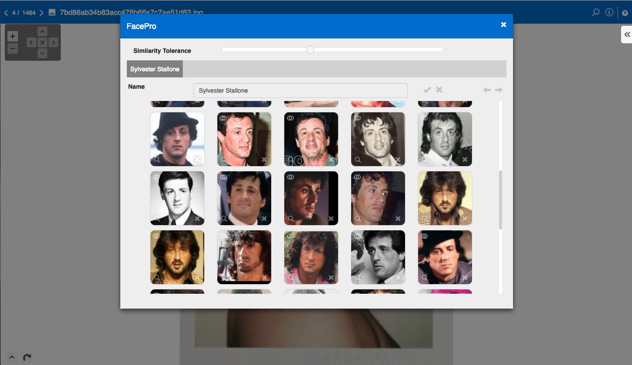This screenshot has width=632, height=365.
Task: Remove the sepia curly-haired portrait
Action: coord(398,160)
